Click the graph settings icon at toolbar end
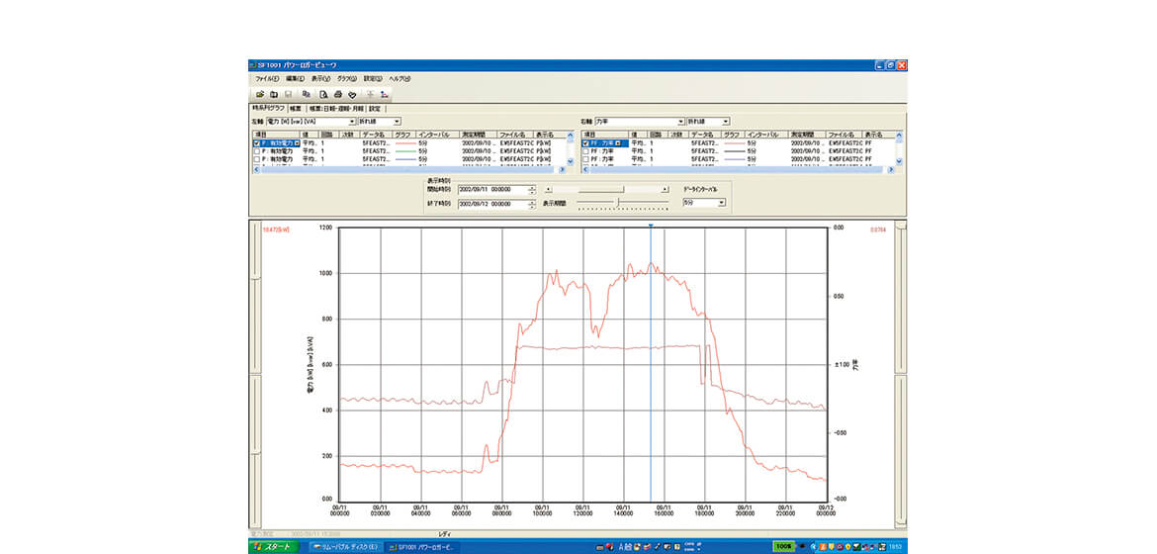1157x554 pixels. pos(385,94)
